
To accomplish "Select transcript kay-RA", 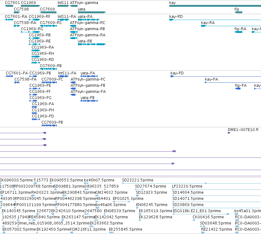I will [x=208, y=23].
